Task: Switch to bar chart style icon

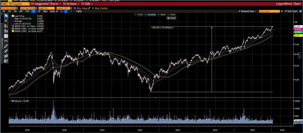Action: (66, 11)
